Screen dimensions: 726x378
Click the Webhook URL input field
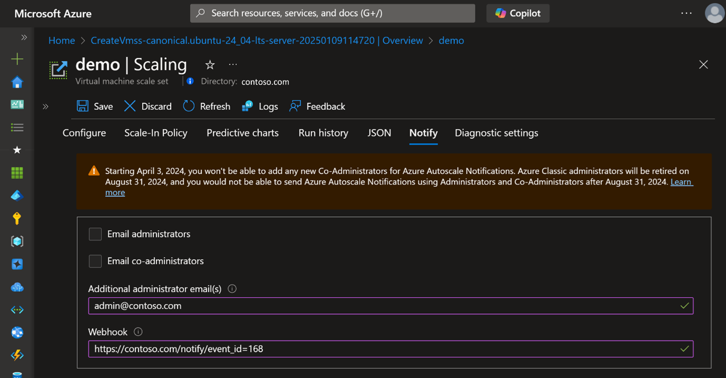click(x=384, y=349)
